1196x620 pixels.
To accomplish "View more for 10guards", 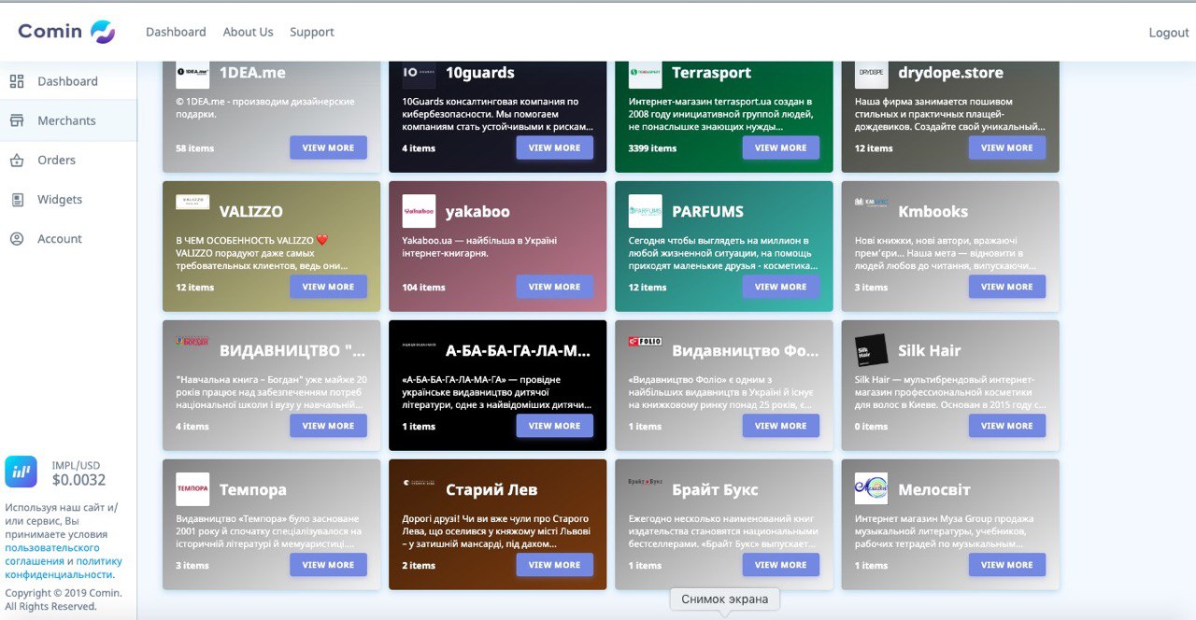I will [554, 148].
